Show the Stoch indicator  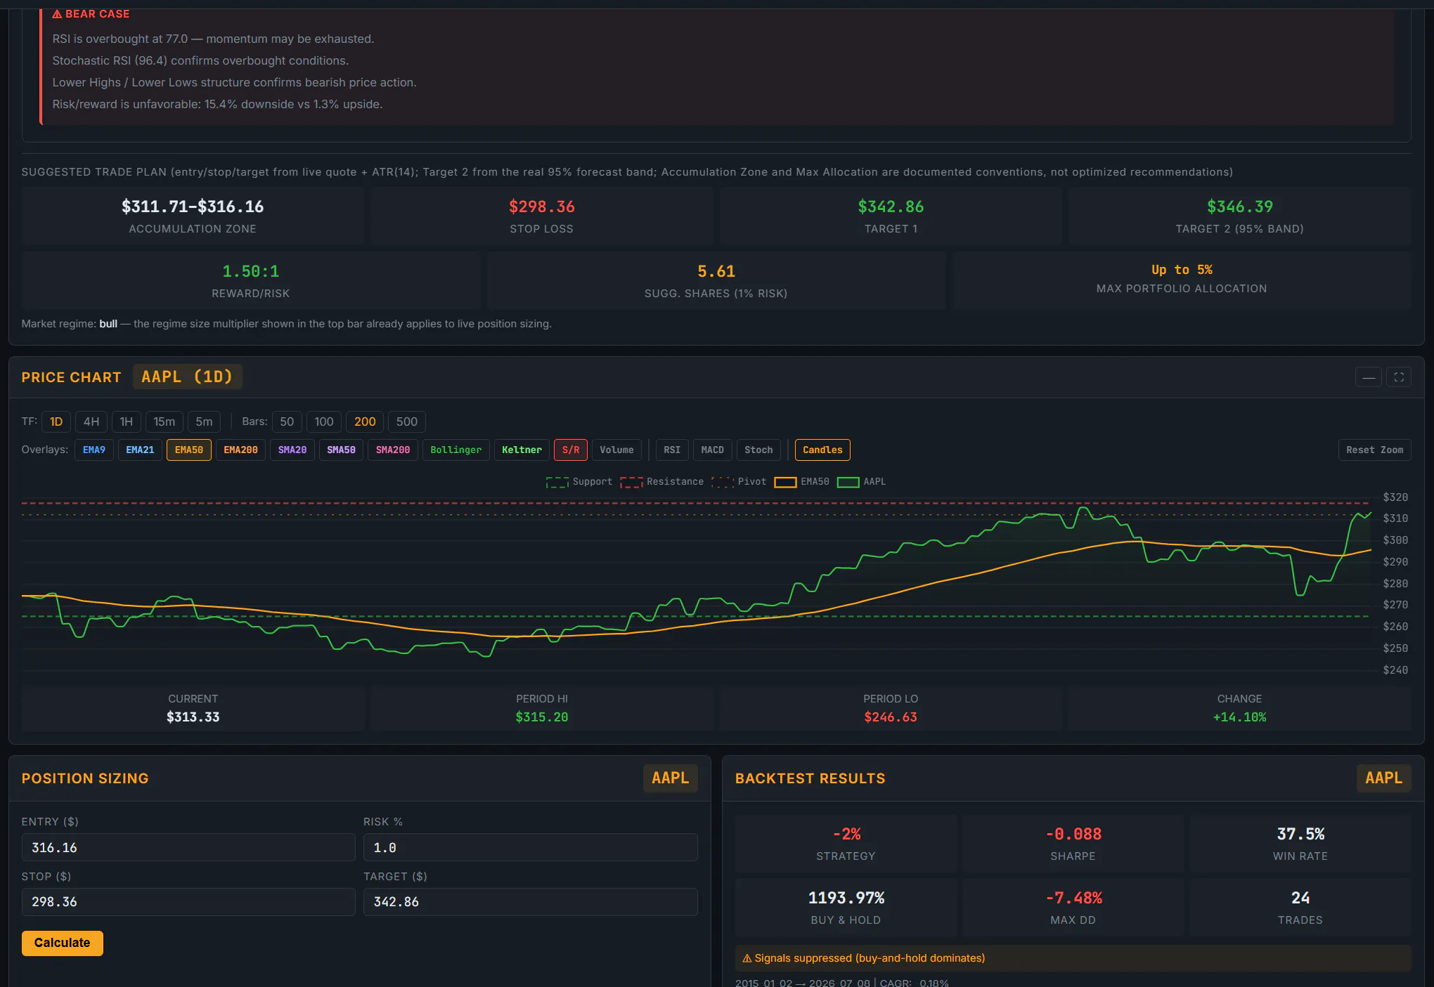click(758, 450)
